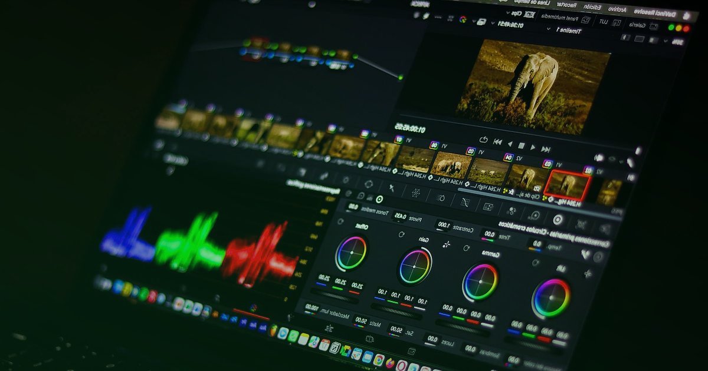The width and height of the screenshot is (708, 371).
Task: Click the Contraste value field 1.000
Action: (443, 225)
